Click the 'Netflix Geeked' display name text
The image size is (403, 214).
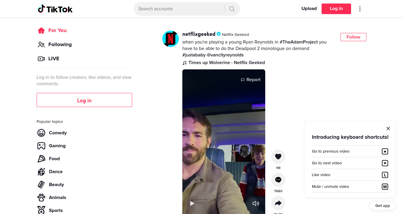235,35
